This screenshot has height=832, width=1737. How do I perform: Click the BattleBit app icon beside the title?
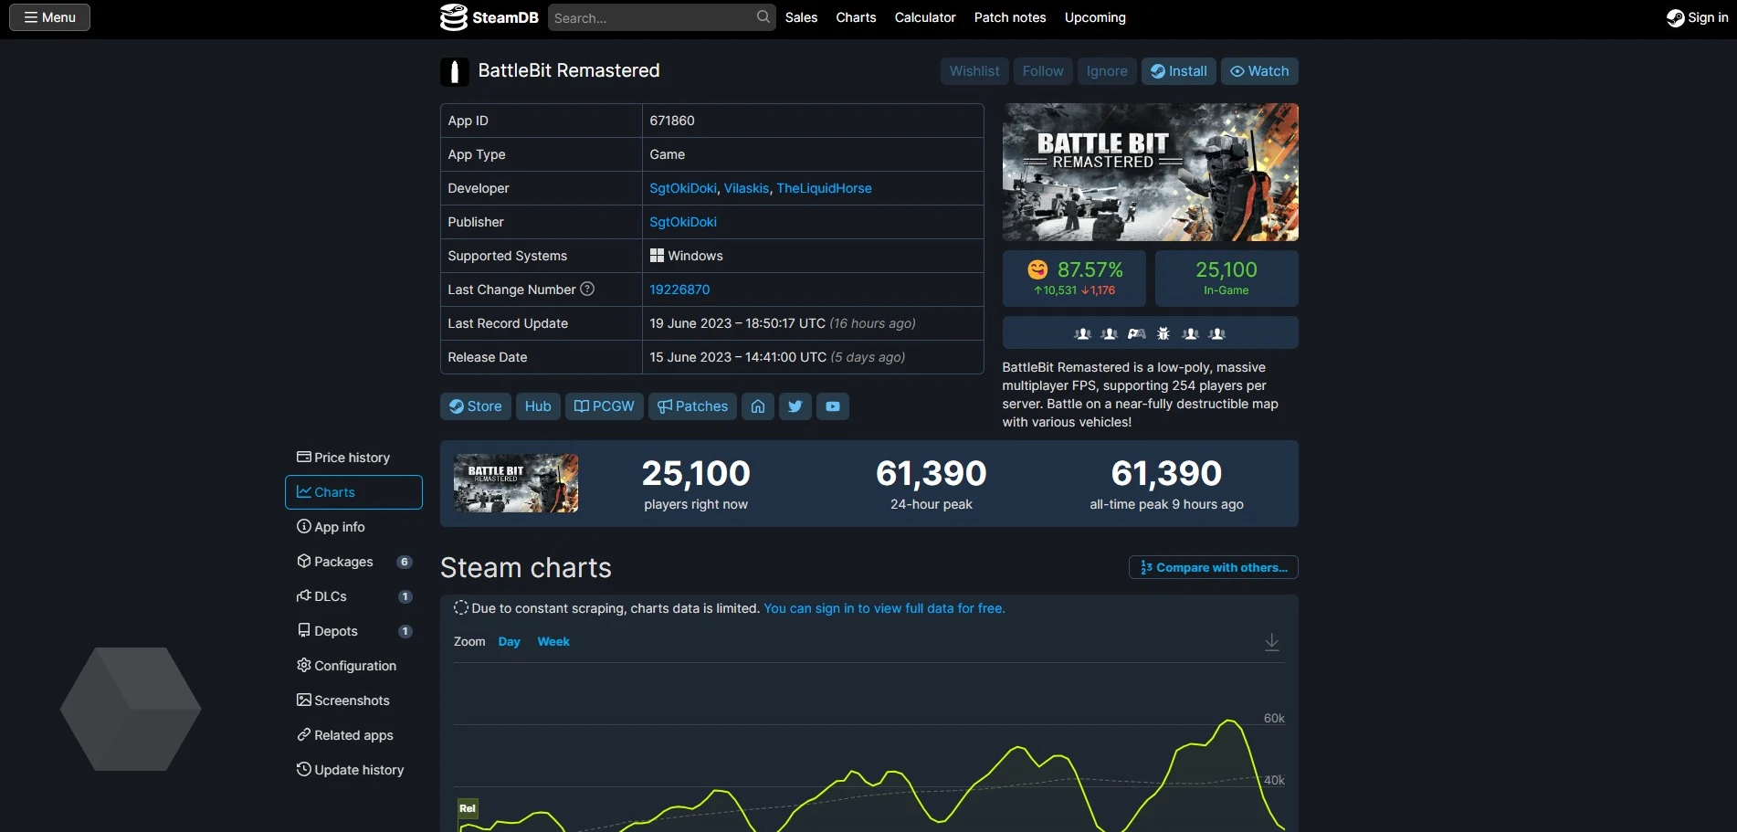coord(454,71)
